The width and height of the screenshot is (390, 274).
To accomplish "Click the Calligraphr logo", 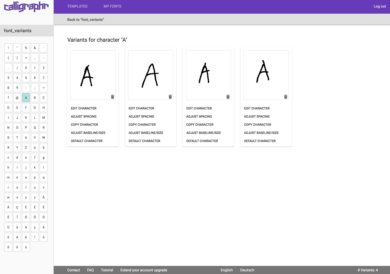I will click(26, 6).
